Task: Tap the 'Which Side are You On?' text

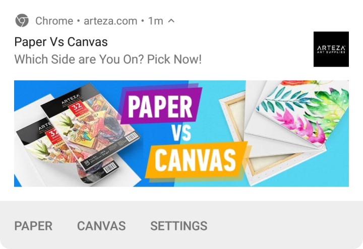Action: 79,59
